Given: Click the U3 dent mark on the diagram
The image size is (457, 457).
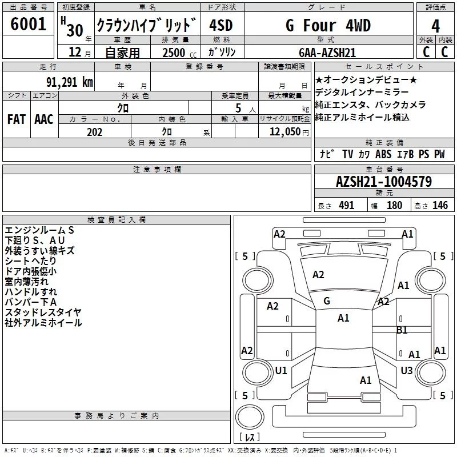Looking at the screenshot, I should 406,371.
